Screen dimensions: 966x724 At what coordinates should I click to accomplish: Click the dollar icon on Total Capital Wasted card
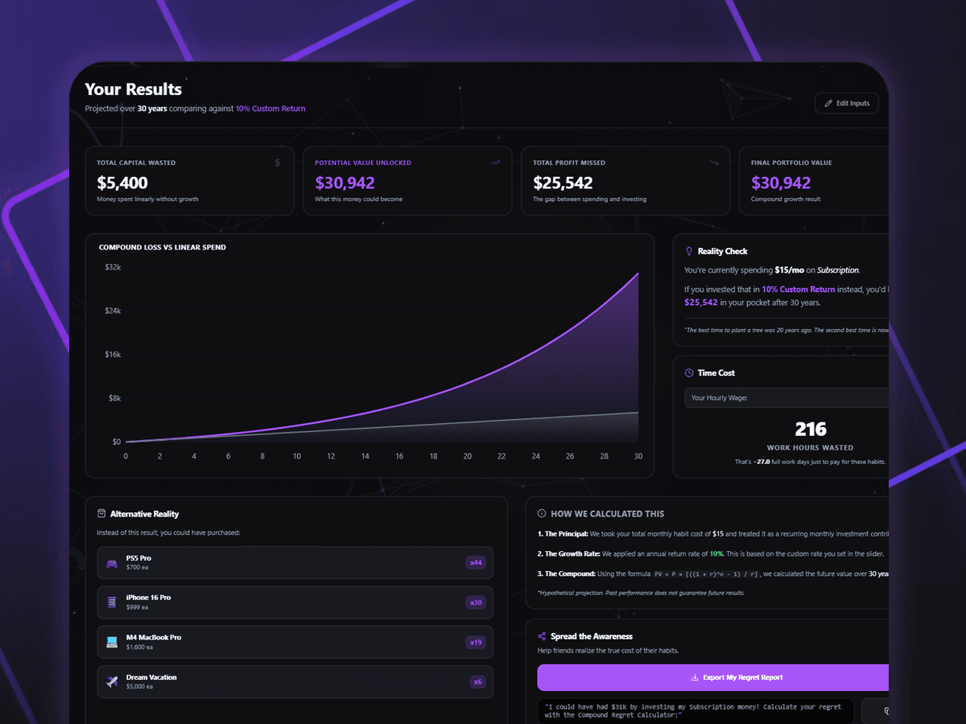(278, 162)
